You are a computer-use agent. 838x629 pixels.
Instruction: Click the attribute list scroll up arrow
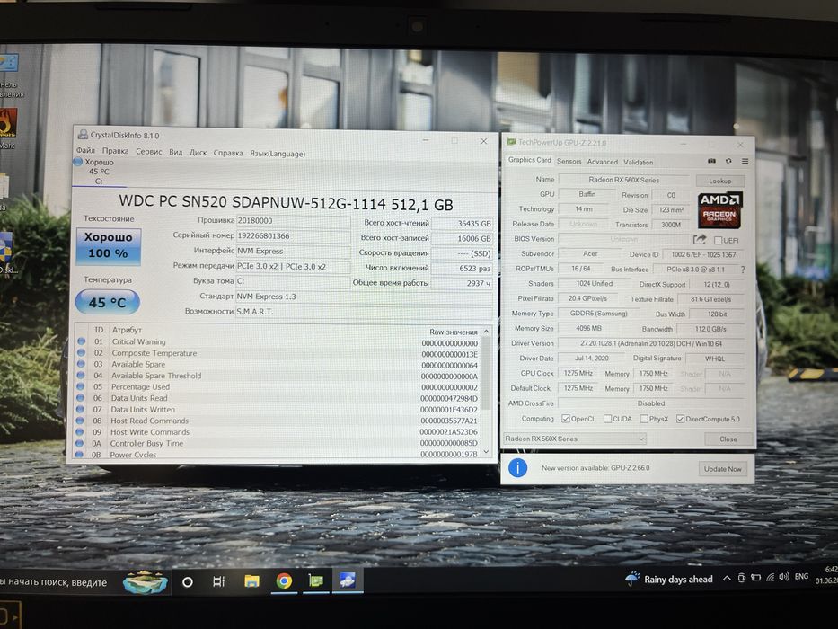coord(486,332)
